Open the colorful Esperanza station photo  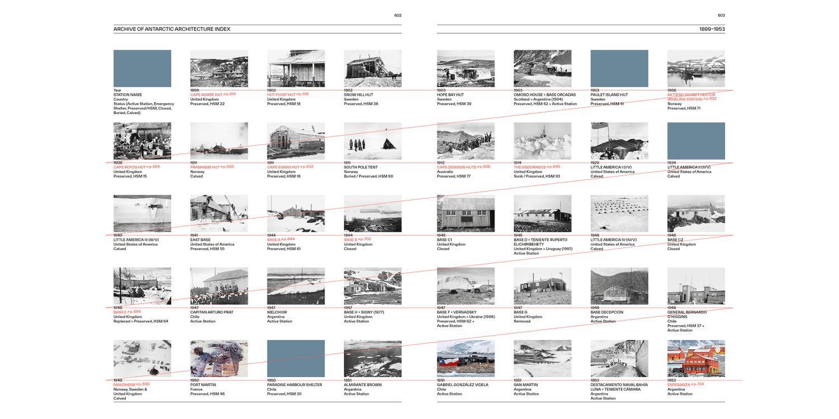[x=696, y=358]
